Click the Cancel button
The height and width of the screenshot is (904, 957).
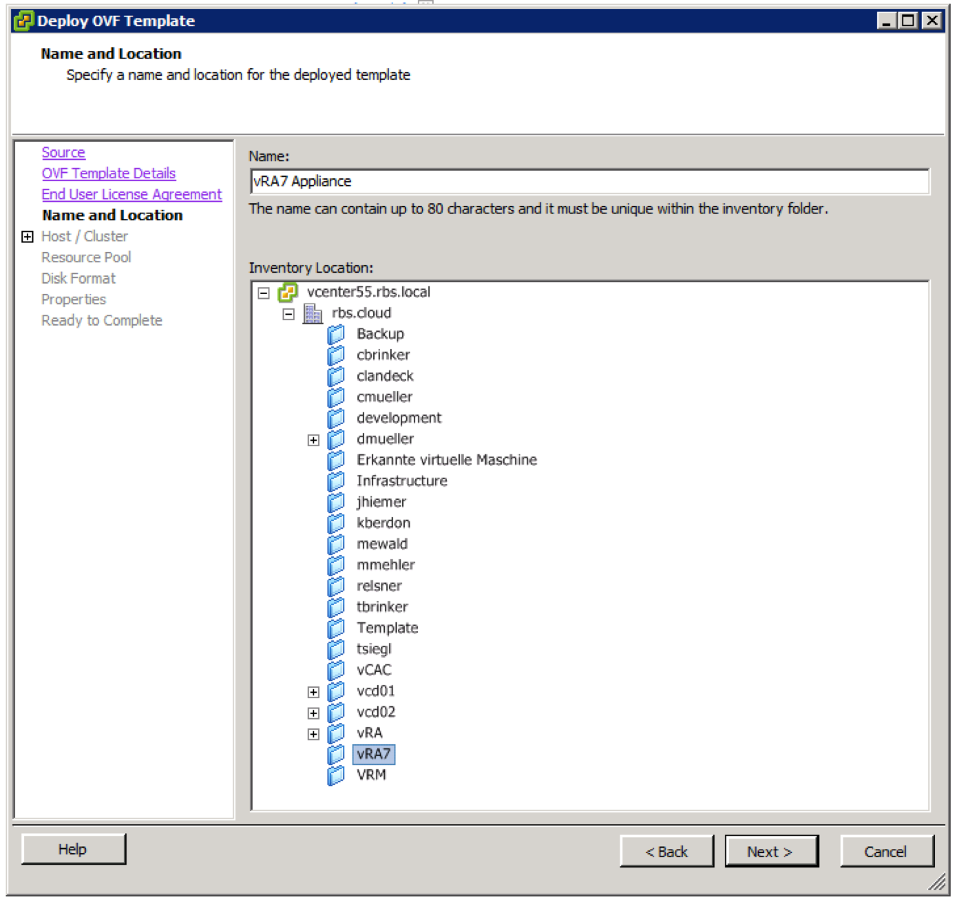pyautogui.click(x=886, y=852)
